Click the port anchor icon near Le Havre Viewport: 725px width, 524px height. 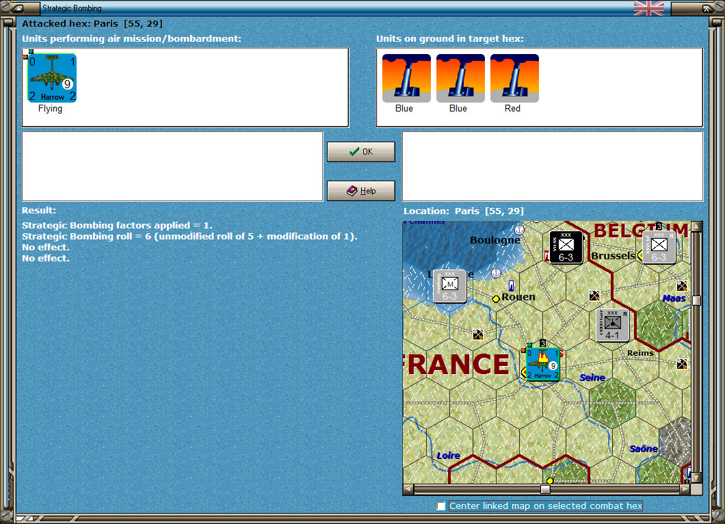(x=496, y=273)
